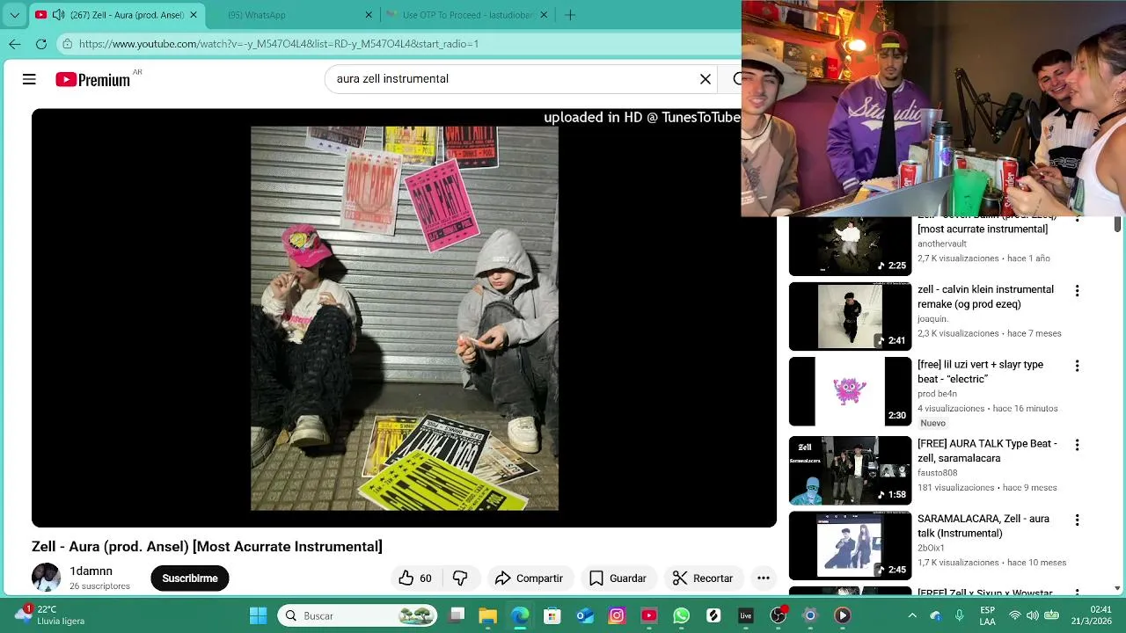Open File Explorer from the taskbar
1126x633 pixels.
pyautogui.click(x=488, y=615)
